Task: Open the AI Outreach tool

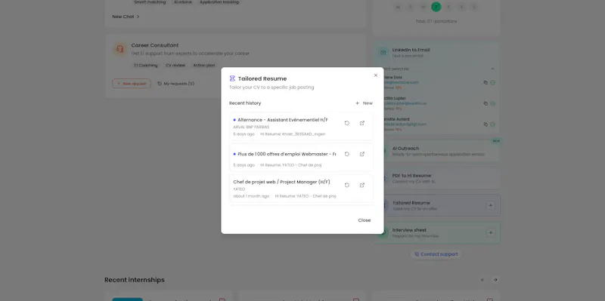Action: (436, 151)
